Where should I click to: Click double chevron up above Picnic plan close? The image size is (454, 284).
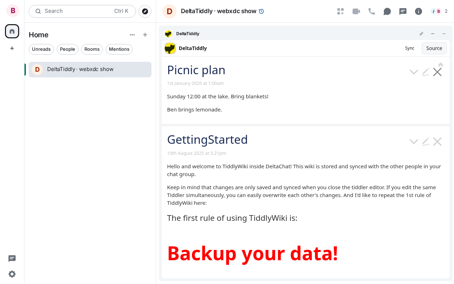coord(441,65)
